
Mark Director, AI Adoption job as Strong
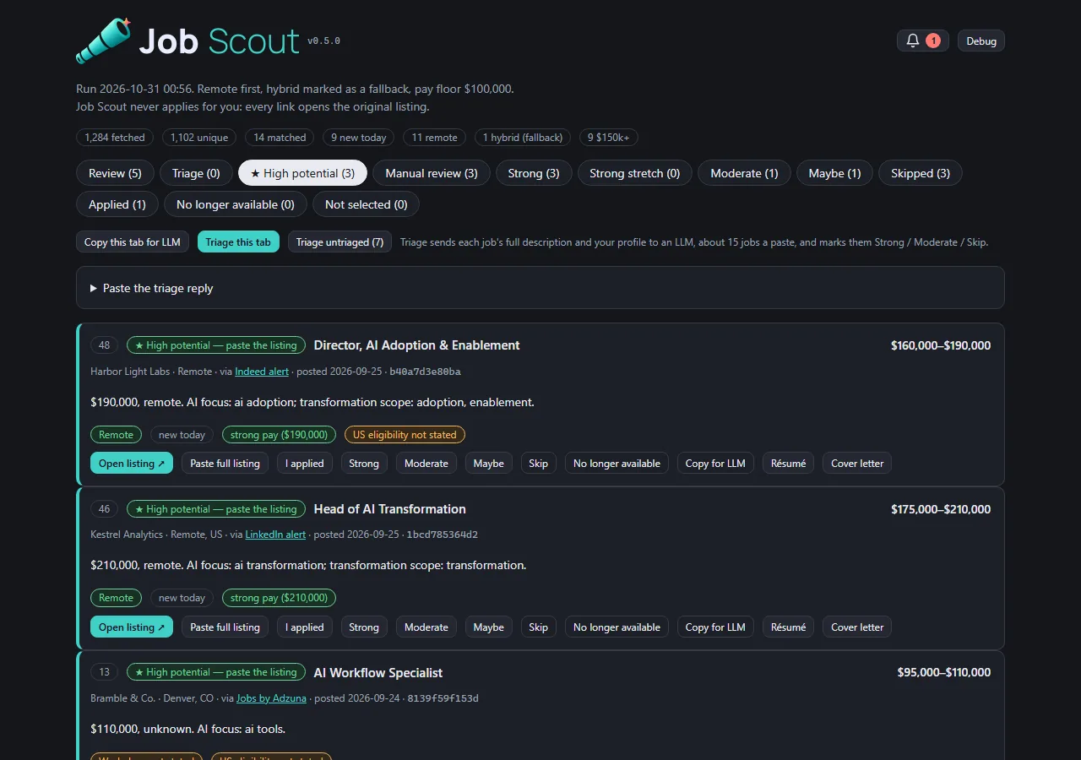point(364,464)
